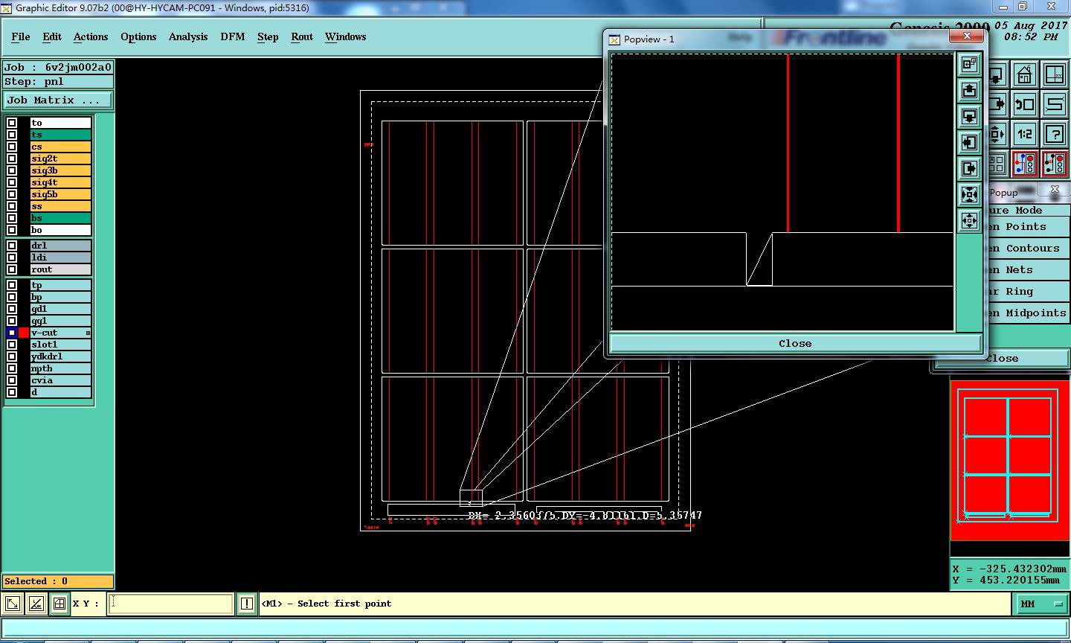Toggle display checkbox for layer sig2t

12,159
